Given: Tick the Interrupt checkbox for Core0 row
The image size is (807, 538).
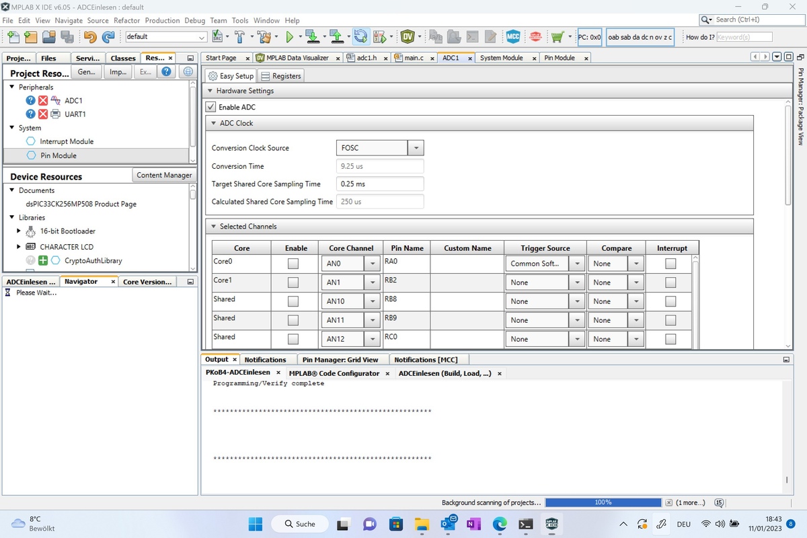Looking at the screenshot, I should pos(670,264).
